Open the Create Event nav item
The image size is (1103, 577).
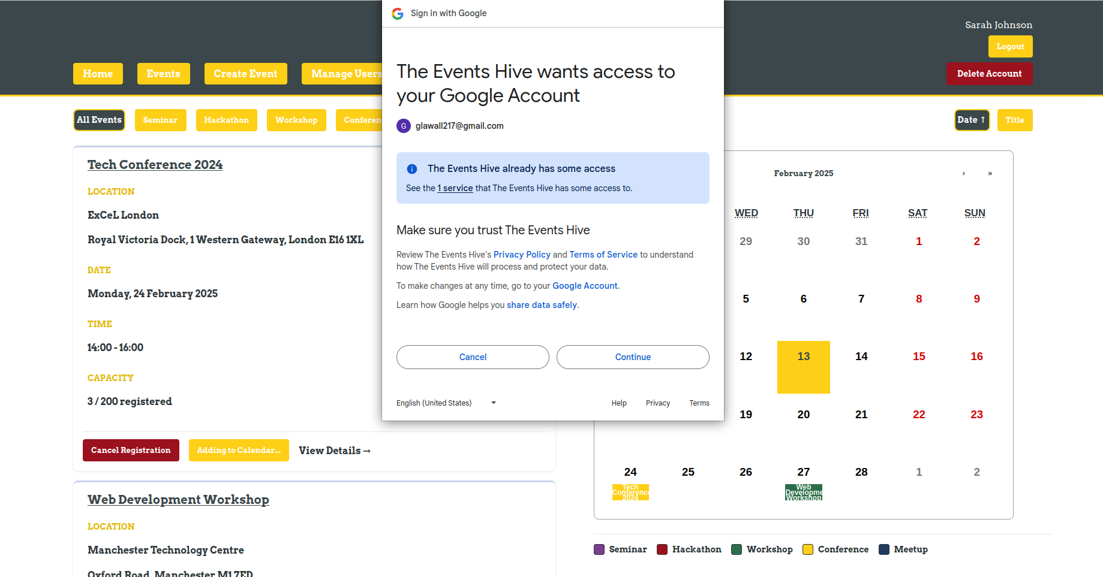tap(246, 74)
